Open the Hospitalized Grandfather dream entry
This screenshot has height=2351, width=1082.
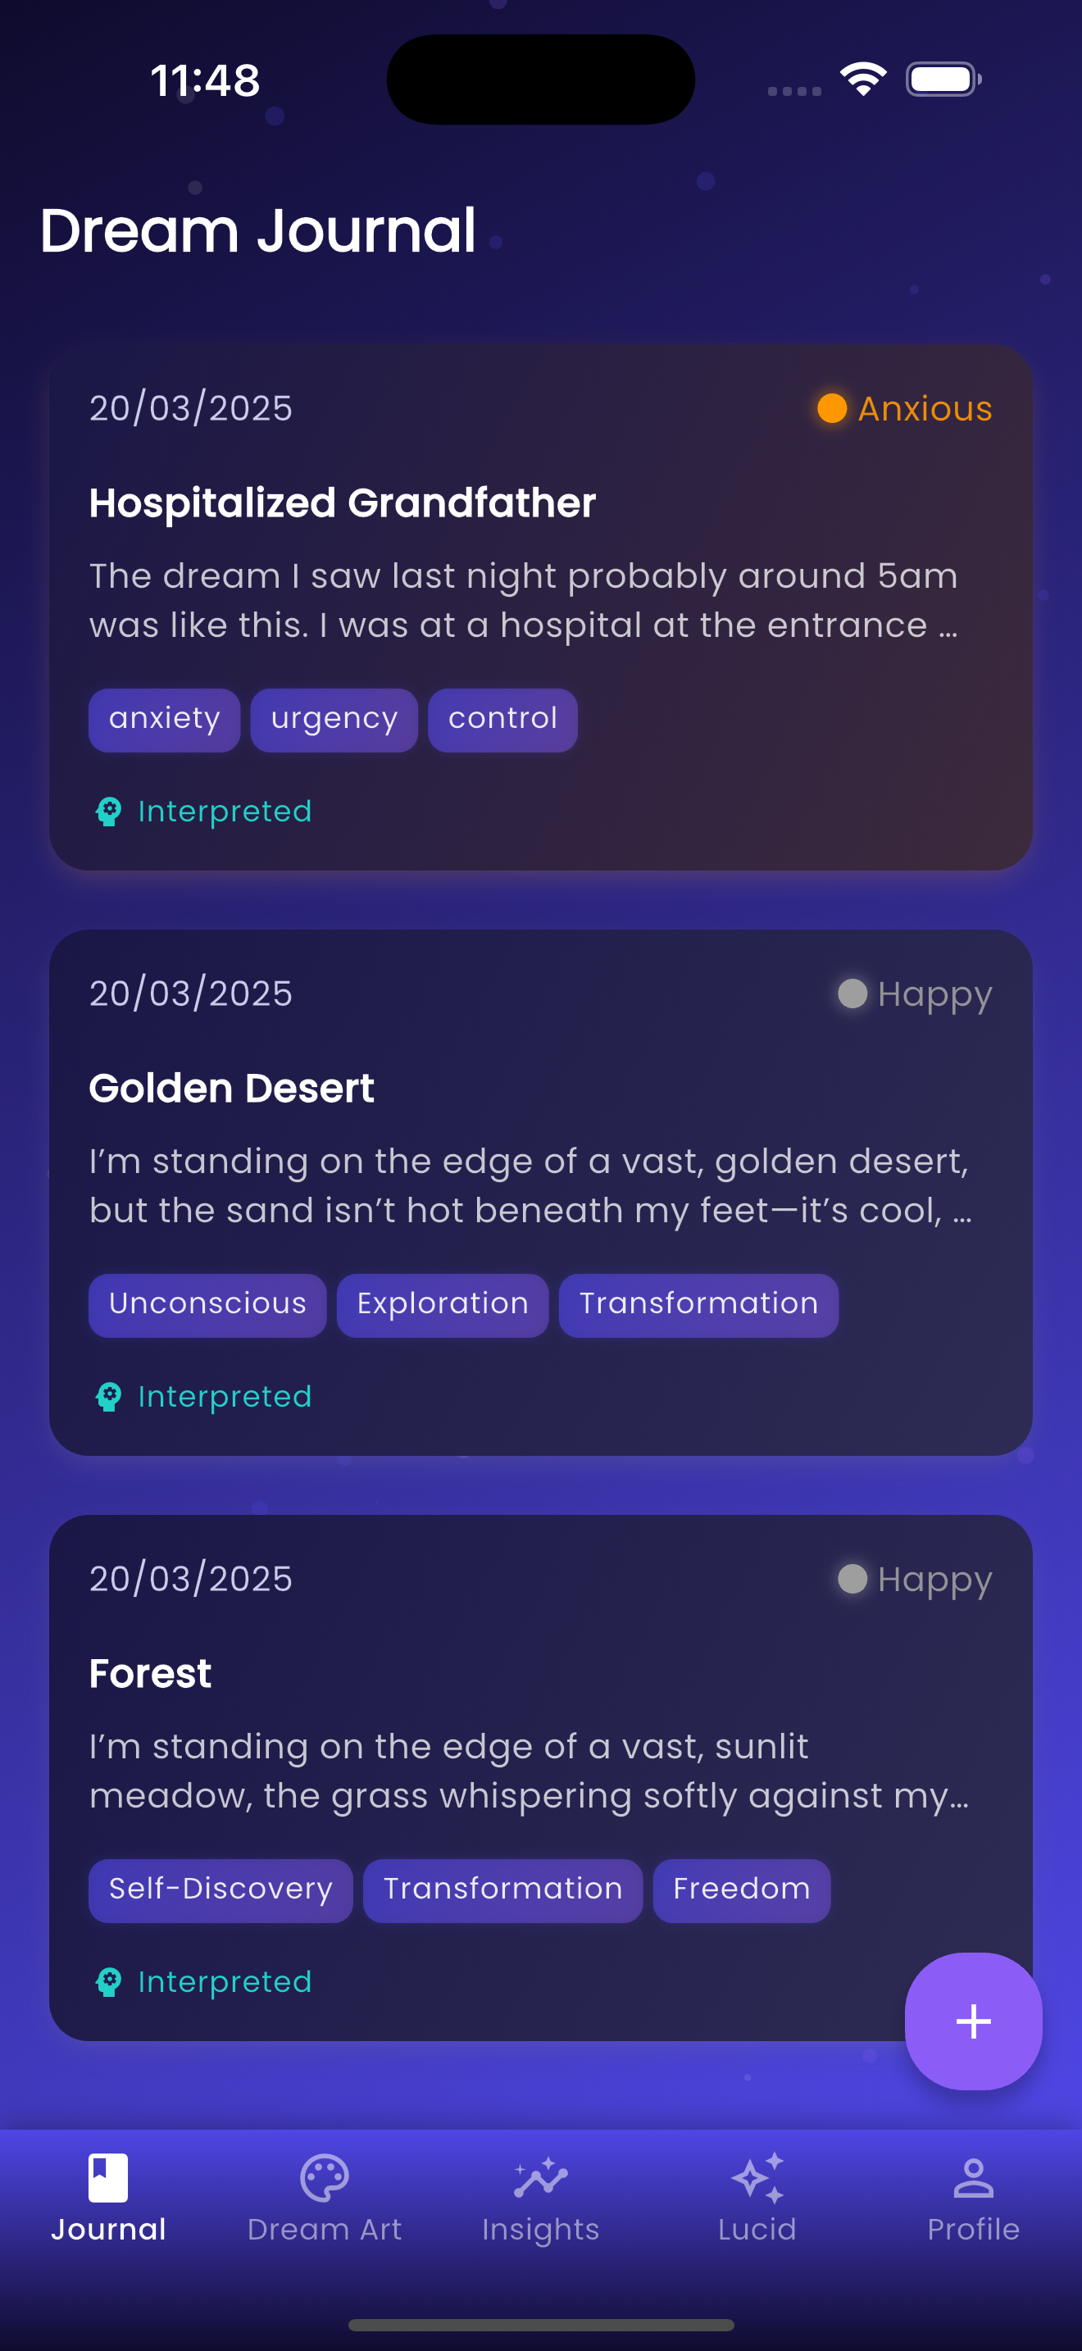coord(342,502)
